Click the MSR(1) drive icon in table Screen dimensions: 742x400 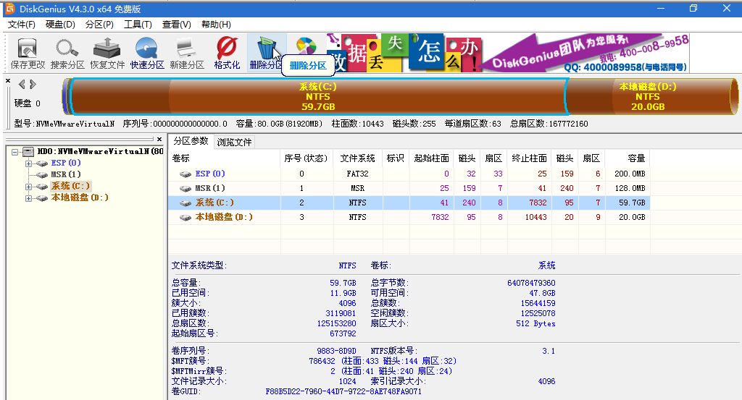coord(185,189)
